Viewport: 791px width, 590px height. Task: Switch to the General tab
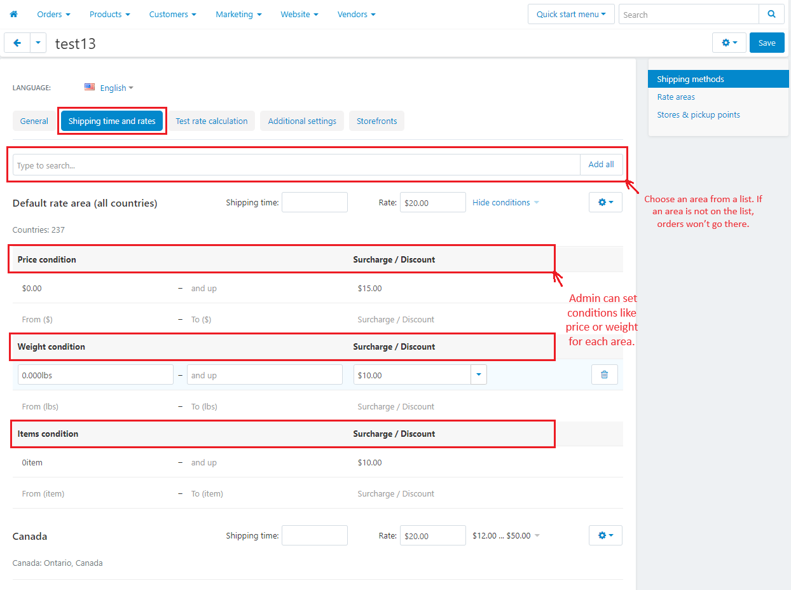click(x=34, y=121)
